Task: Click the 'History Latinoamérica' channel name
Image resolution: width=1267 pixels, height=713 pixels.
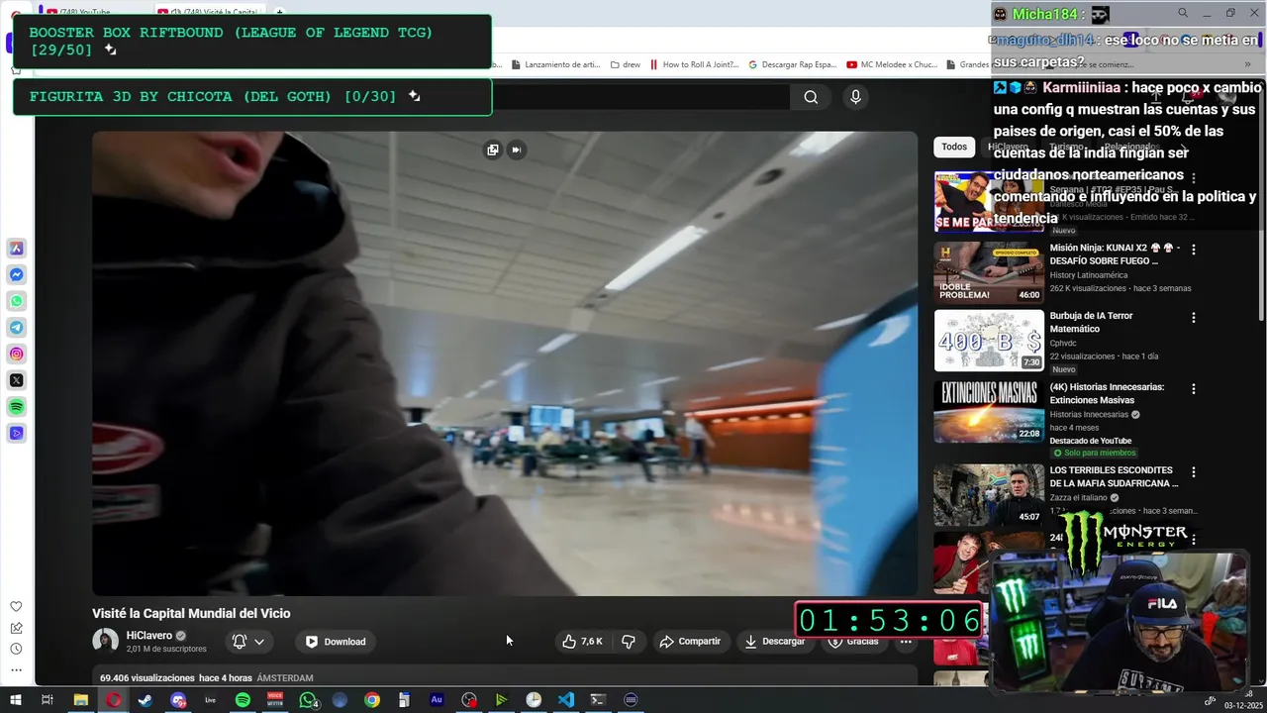Action: 1089,275
